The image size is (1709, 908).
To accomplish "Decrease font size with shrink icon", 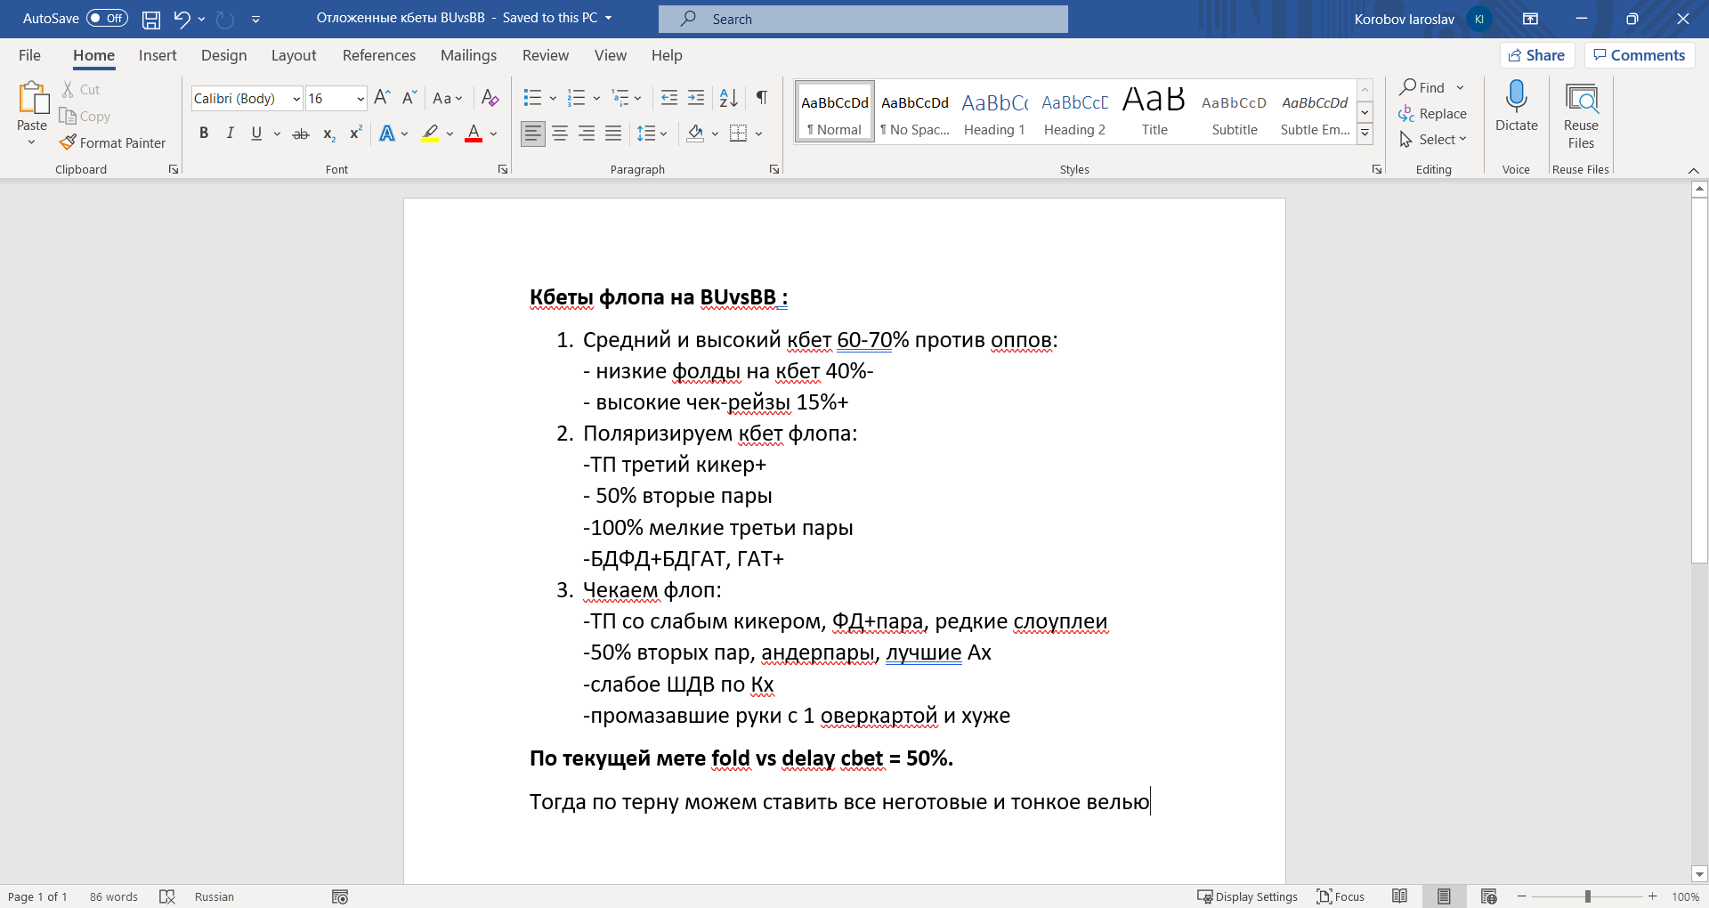I will 409,98.
